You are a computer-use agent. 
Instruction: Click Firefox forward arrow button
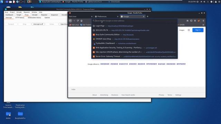(74, 21)
